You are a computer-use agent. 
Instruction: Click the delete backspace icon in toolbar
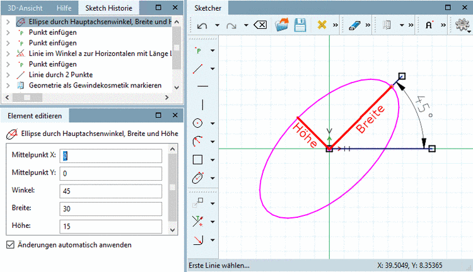click(x=260, y=25)
